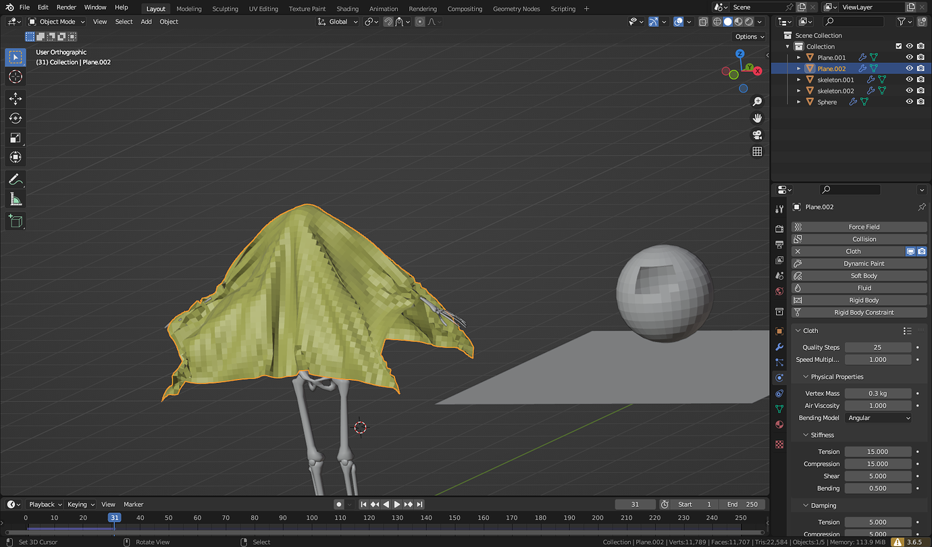Viewport: 932px width, 547px height.
Task: Click the viewport Options button
Action: click(750, 36)
